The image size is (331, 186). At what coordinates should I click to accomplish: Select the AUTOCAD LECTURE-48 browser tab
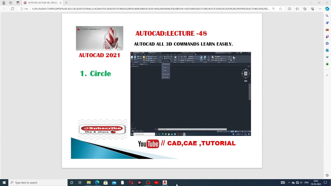[43, 3]
